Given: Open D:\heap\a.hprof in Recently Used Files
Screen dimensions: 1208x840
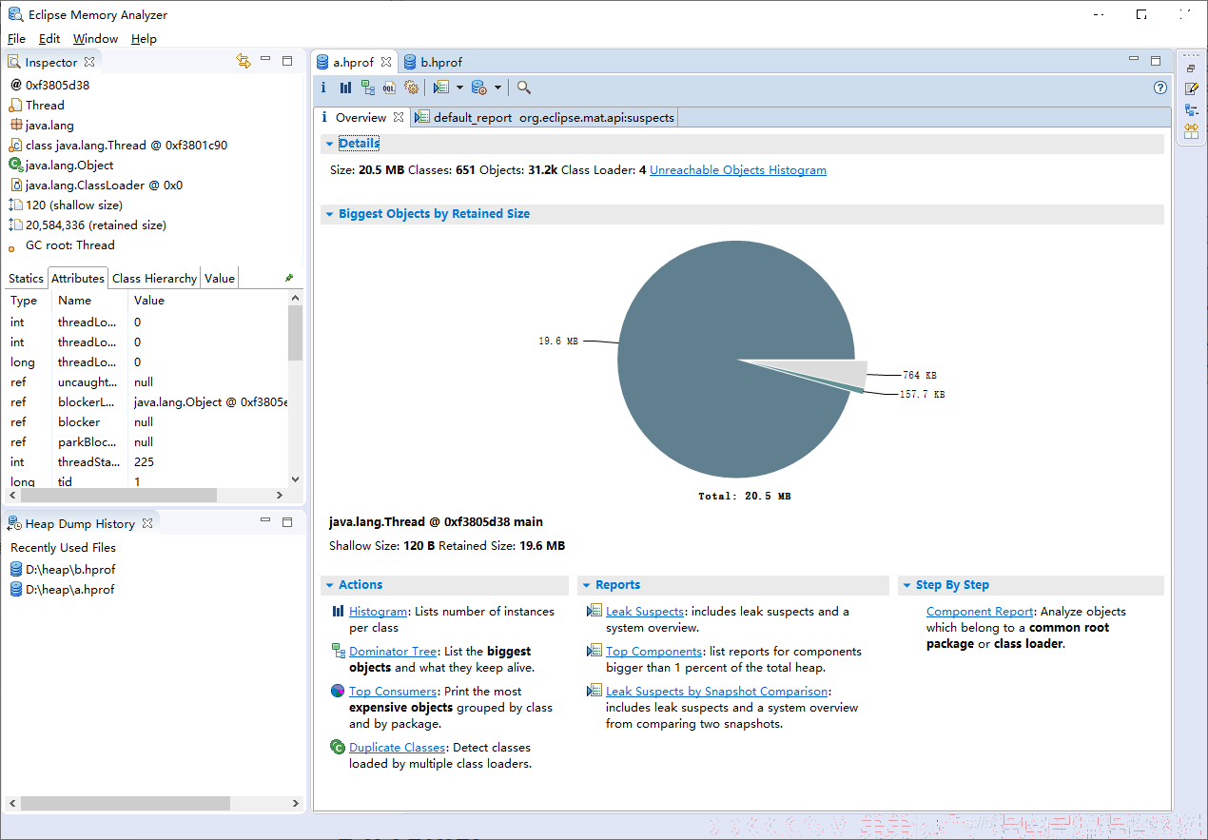Looking at the screenshot, I should 62,590.
